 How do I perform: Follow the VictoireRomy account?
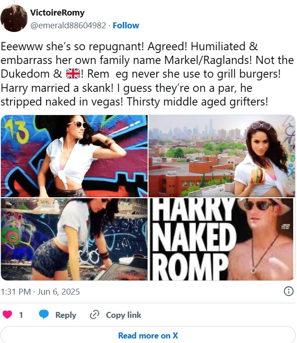click(x=126, y=26)
